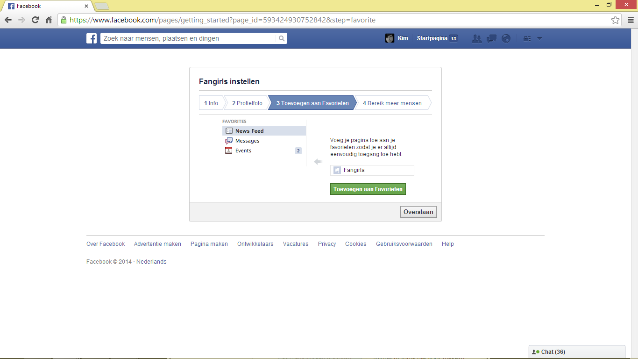Viewport: 638px width, 359px height.
Task: Open the notifications globe icon
Action: 506,39
